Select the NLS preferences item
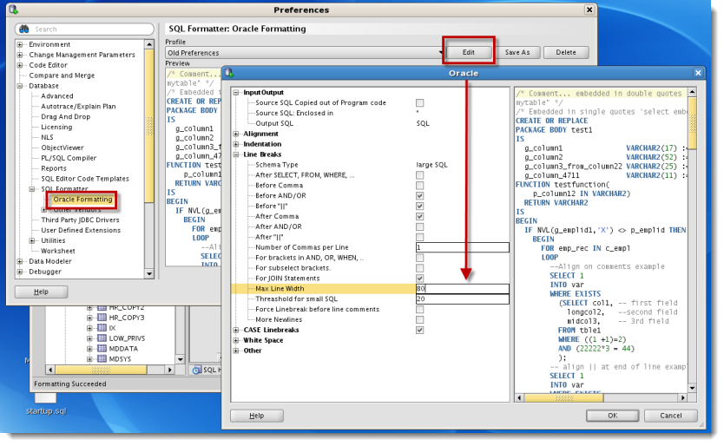Screen dimensions: 724x446 coord(47,137)
